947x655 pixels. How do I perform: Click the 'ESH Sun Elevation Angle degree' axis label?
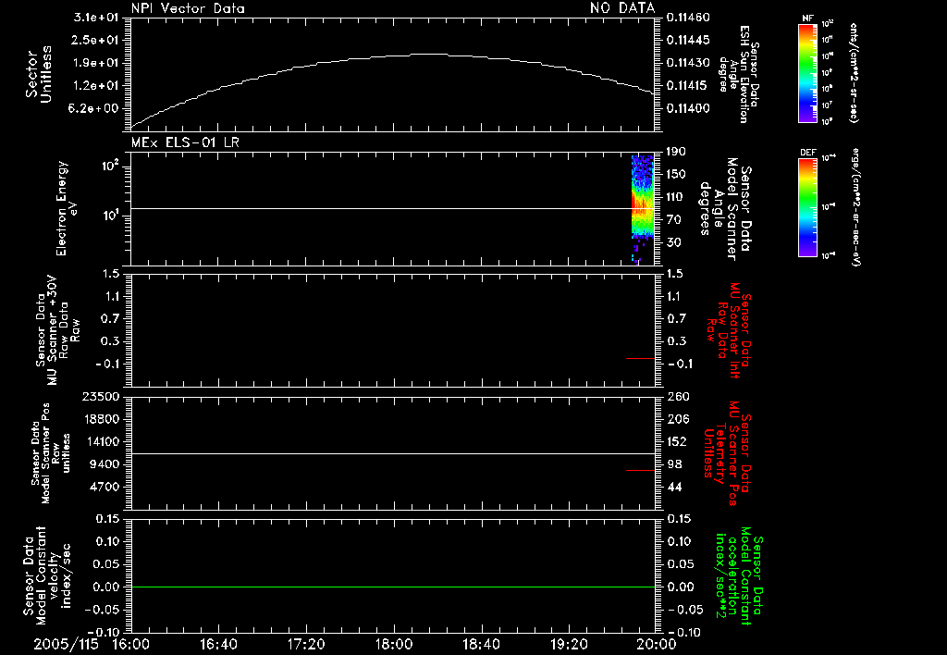(x=739, y=74)
